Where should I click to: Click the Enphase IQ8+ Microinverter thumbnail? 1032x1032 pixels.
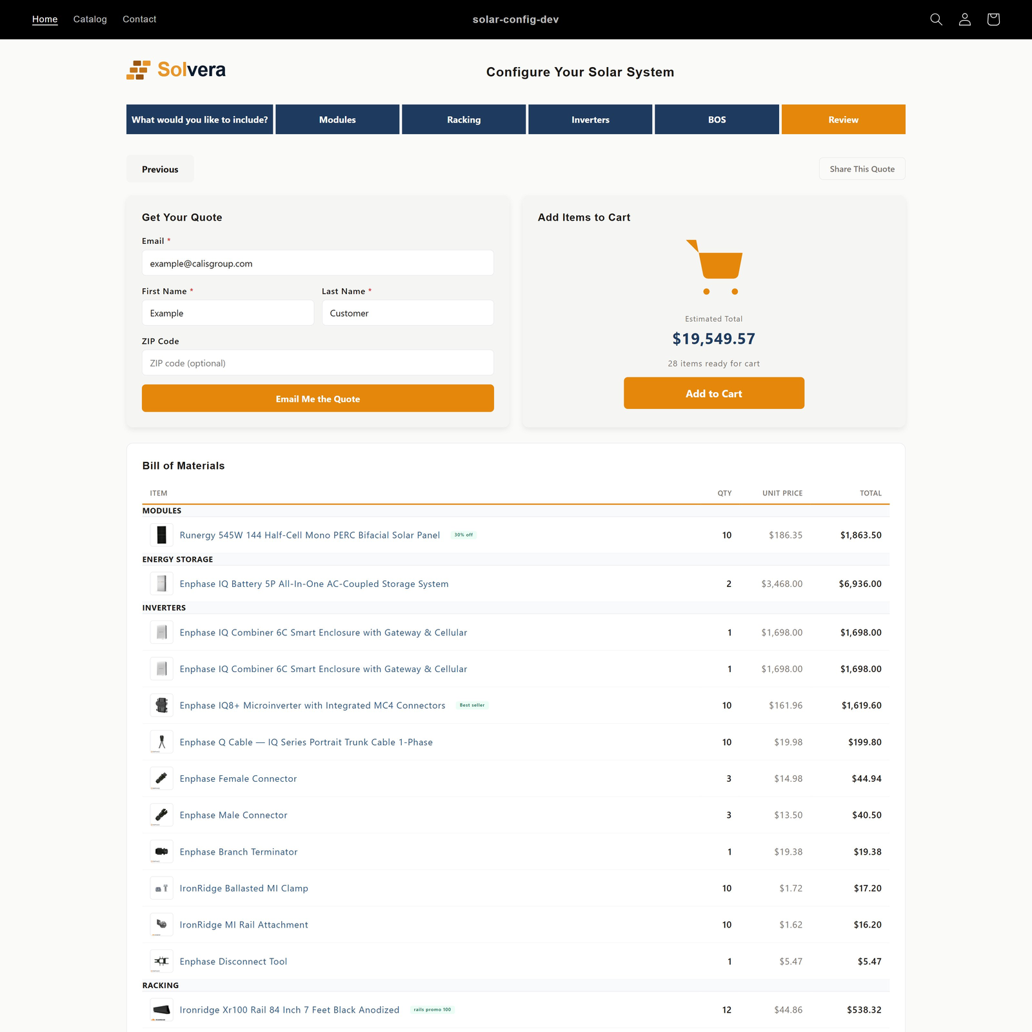coord(162,706)
